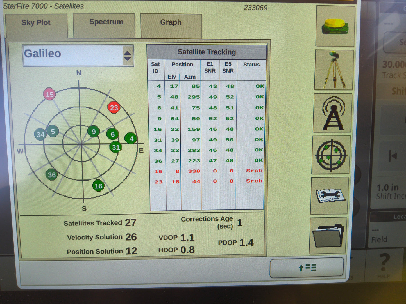Open the satellite sky target icon
This screenshot has width=406, height=304.
click(x=331, y=155)
